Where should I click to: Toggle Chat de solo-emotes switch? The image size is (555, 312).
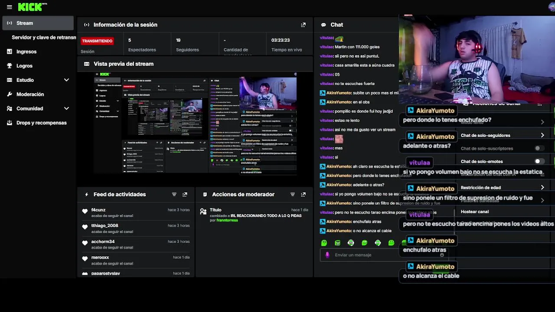[539, 161]
